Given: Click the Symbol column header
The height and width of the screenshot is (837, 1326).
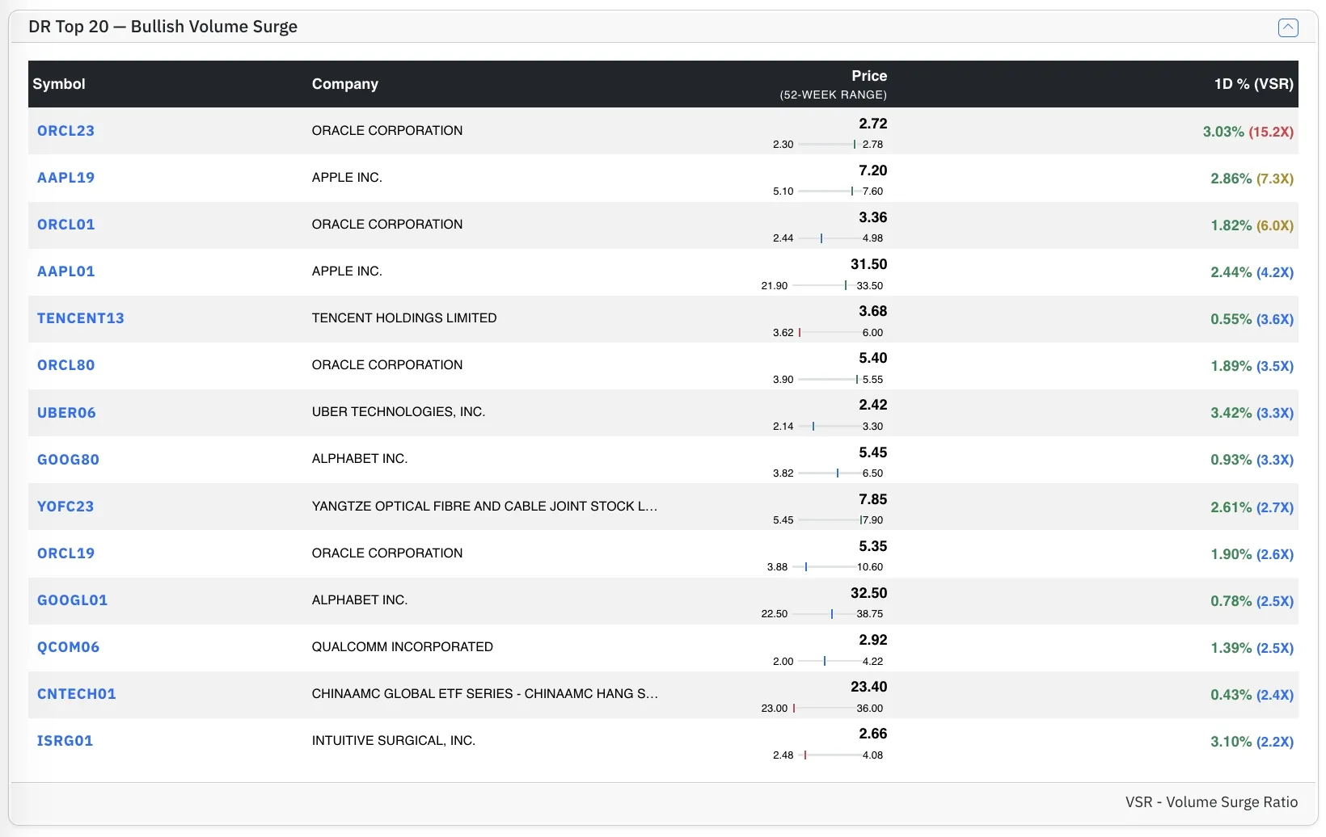Looking at the screenshot, I should click(59, 84).
